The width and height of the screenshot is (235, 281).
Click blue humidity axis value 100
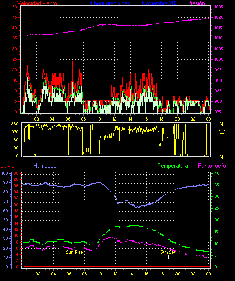point(5,173)
